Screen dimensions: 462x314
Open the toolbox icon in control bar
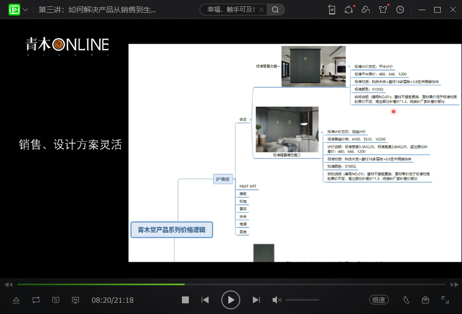425,300
